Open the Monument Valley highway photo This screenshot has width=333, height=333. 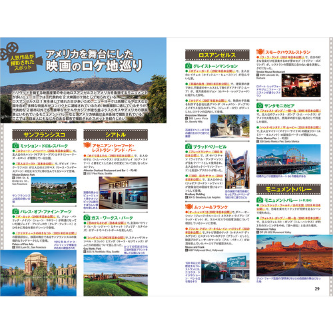(x=294, y=255)
